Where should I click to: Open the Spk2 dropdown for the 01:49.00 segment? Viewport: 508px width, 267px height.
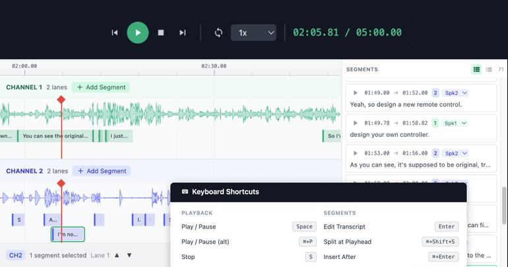coord(456,93)
